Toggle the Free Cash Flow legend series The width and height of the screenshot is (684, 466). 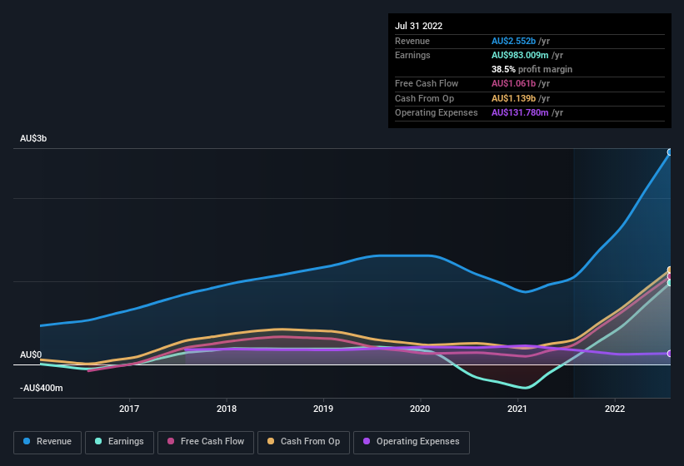pos(206,442)
